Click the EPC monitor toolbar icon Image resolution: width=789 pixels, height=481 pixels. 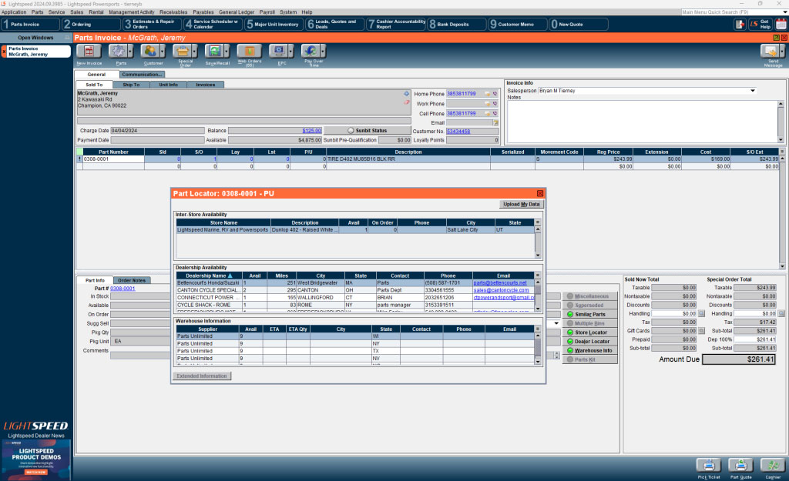(278, 52)
